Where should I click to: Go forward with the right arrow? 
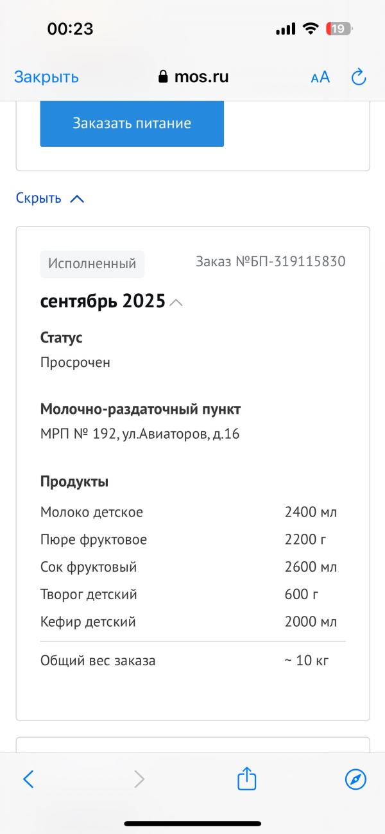point(139,779)
